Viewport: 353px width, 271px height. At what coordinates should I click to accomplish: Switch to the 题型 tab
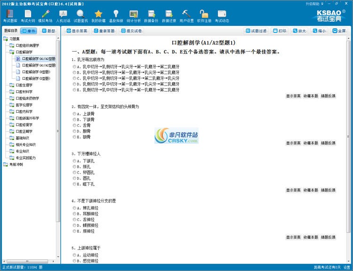(x=48, y=31)
